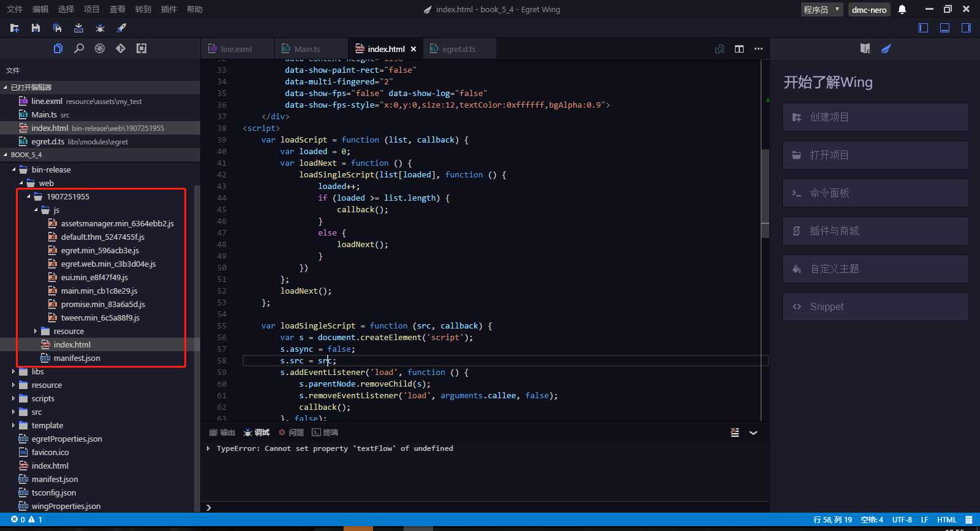Expand the scripts folder
The image size is (980, 531).
click(x=13, y=398)
